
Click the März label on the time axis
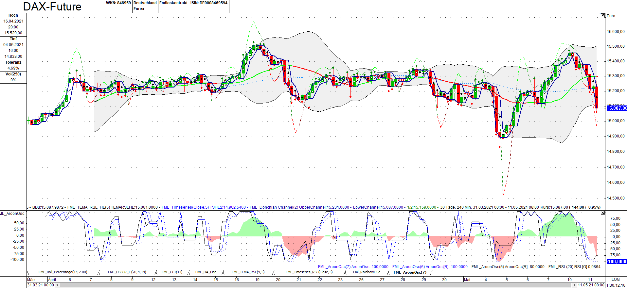coord(31,280)
